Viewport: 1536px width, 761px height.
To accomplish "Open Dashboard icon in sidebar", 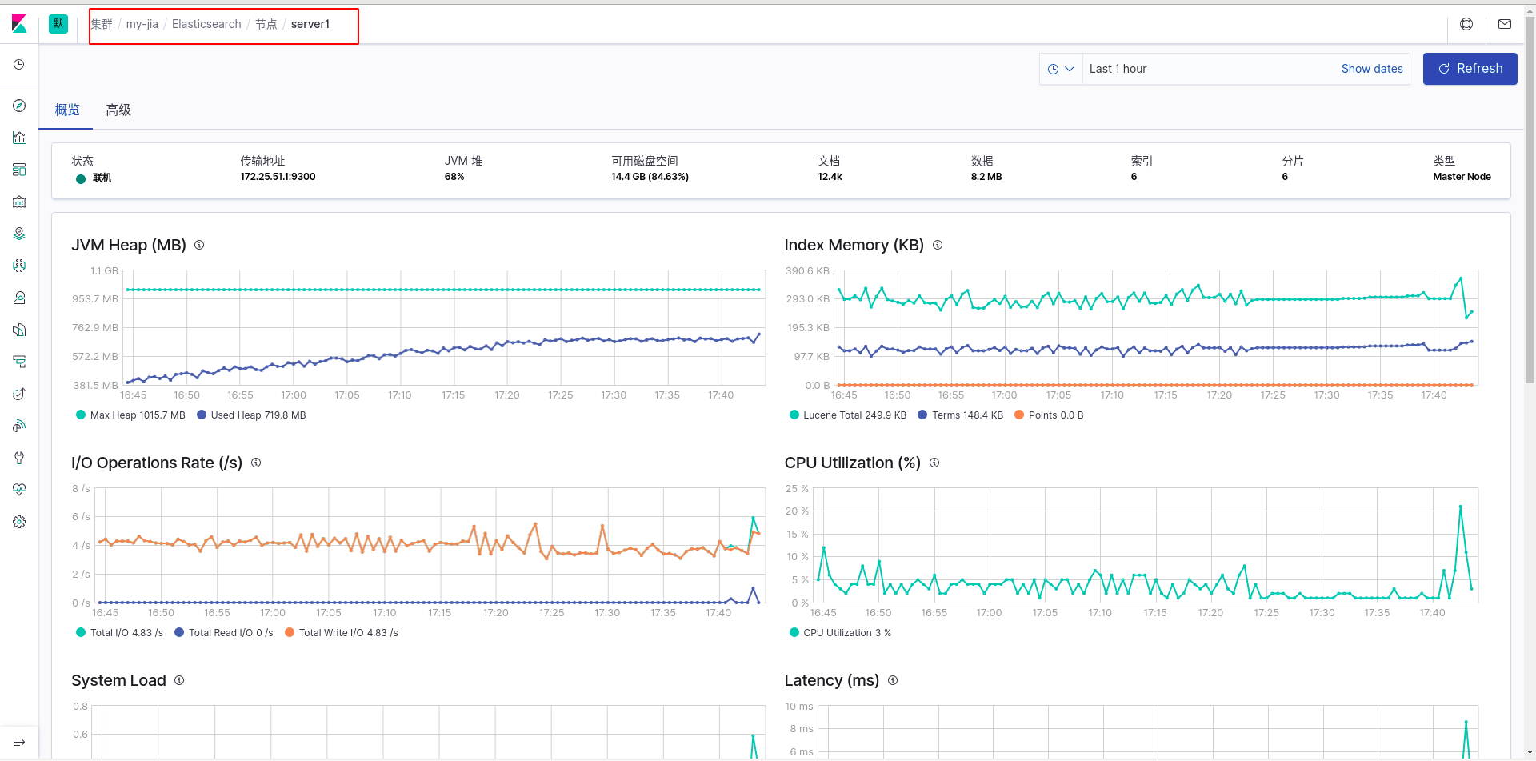I will [x=19, y=170].
